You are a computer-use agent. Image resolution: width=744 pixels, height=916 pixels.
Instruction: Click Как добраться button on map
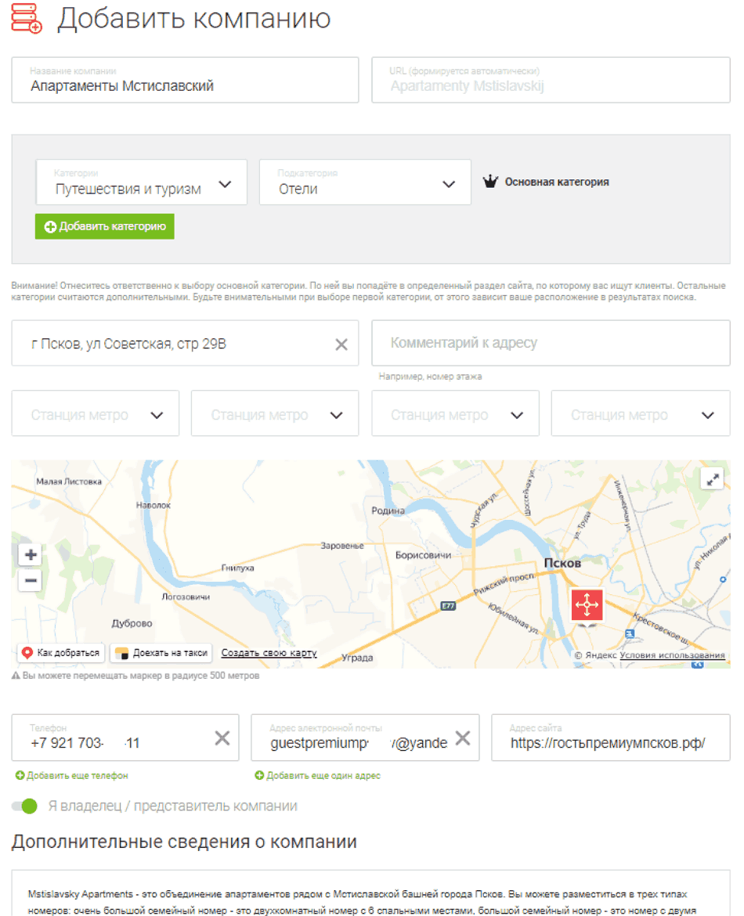(x=61, y=652)
